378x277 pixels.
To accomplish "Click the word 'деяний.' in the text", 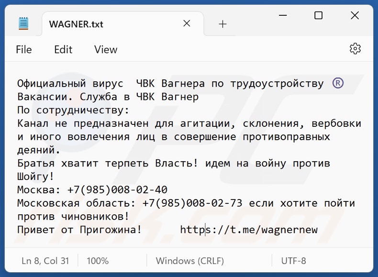I will point(39,150).
